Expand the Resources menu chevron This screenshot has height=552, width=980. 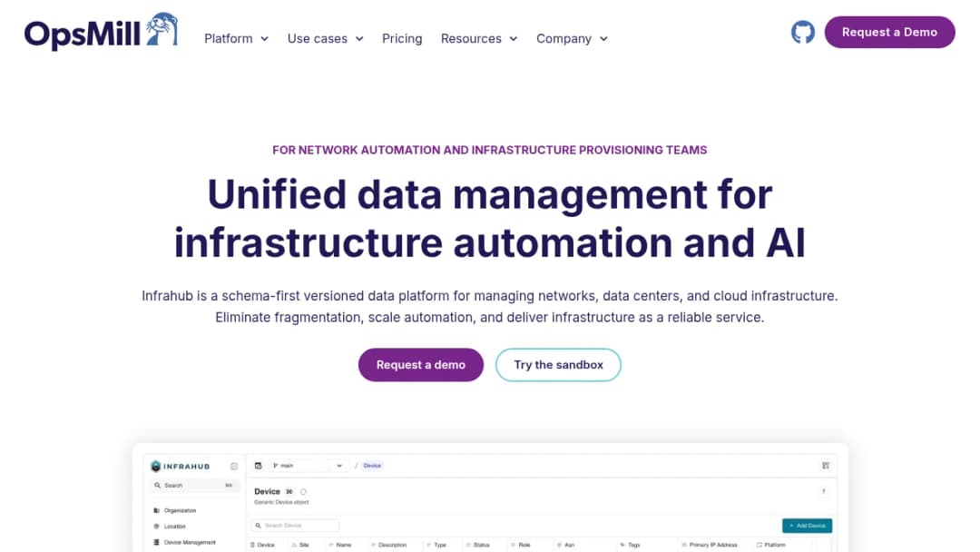pyautogui.click(x=513, y=39)
